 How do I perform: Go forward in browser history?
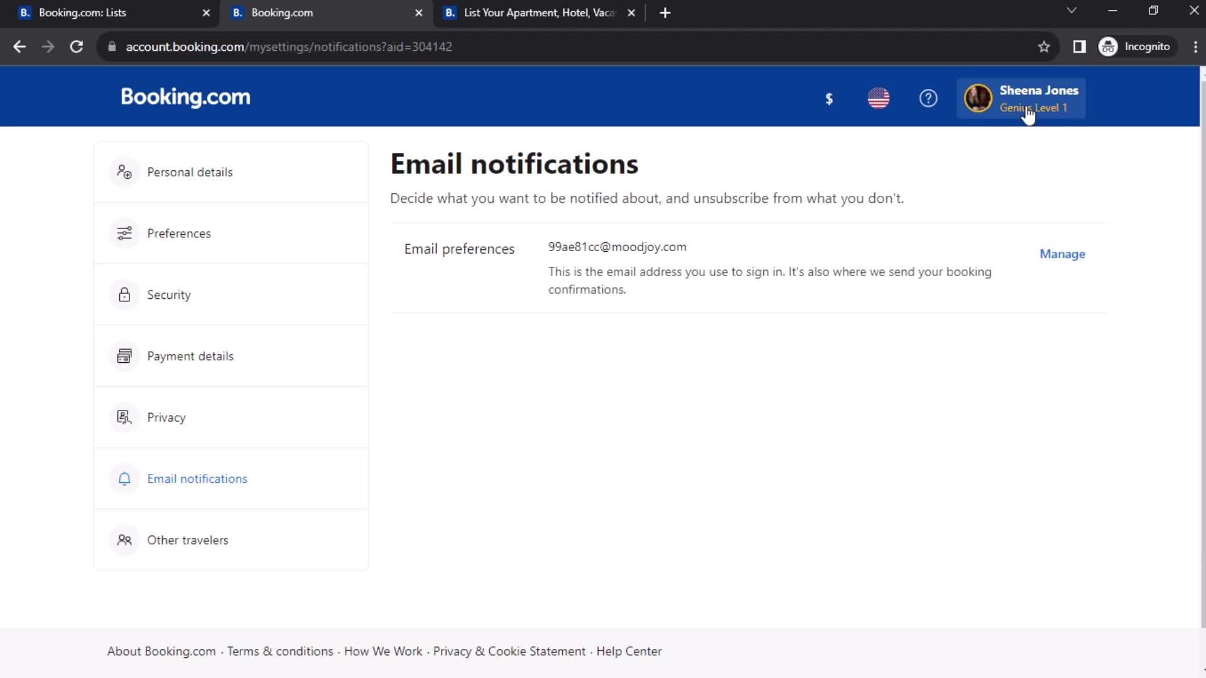click(48, 46)
